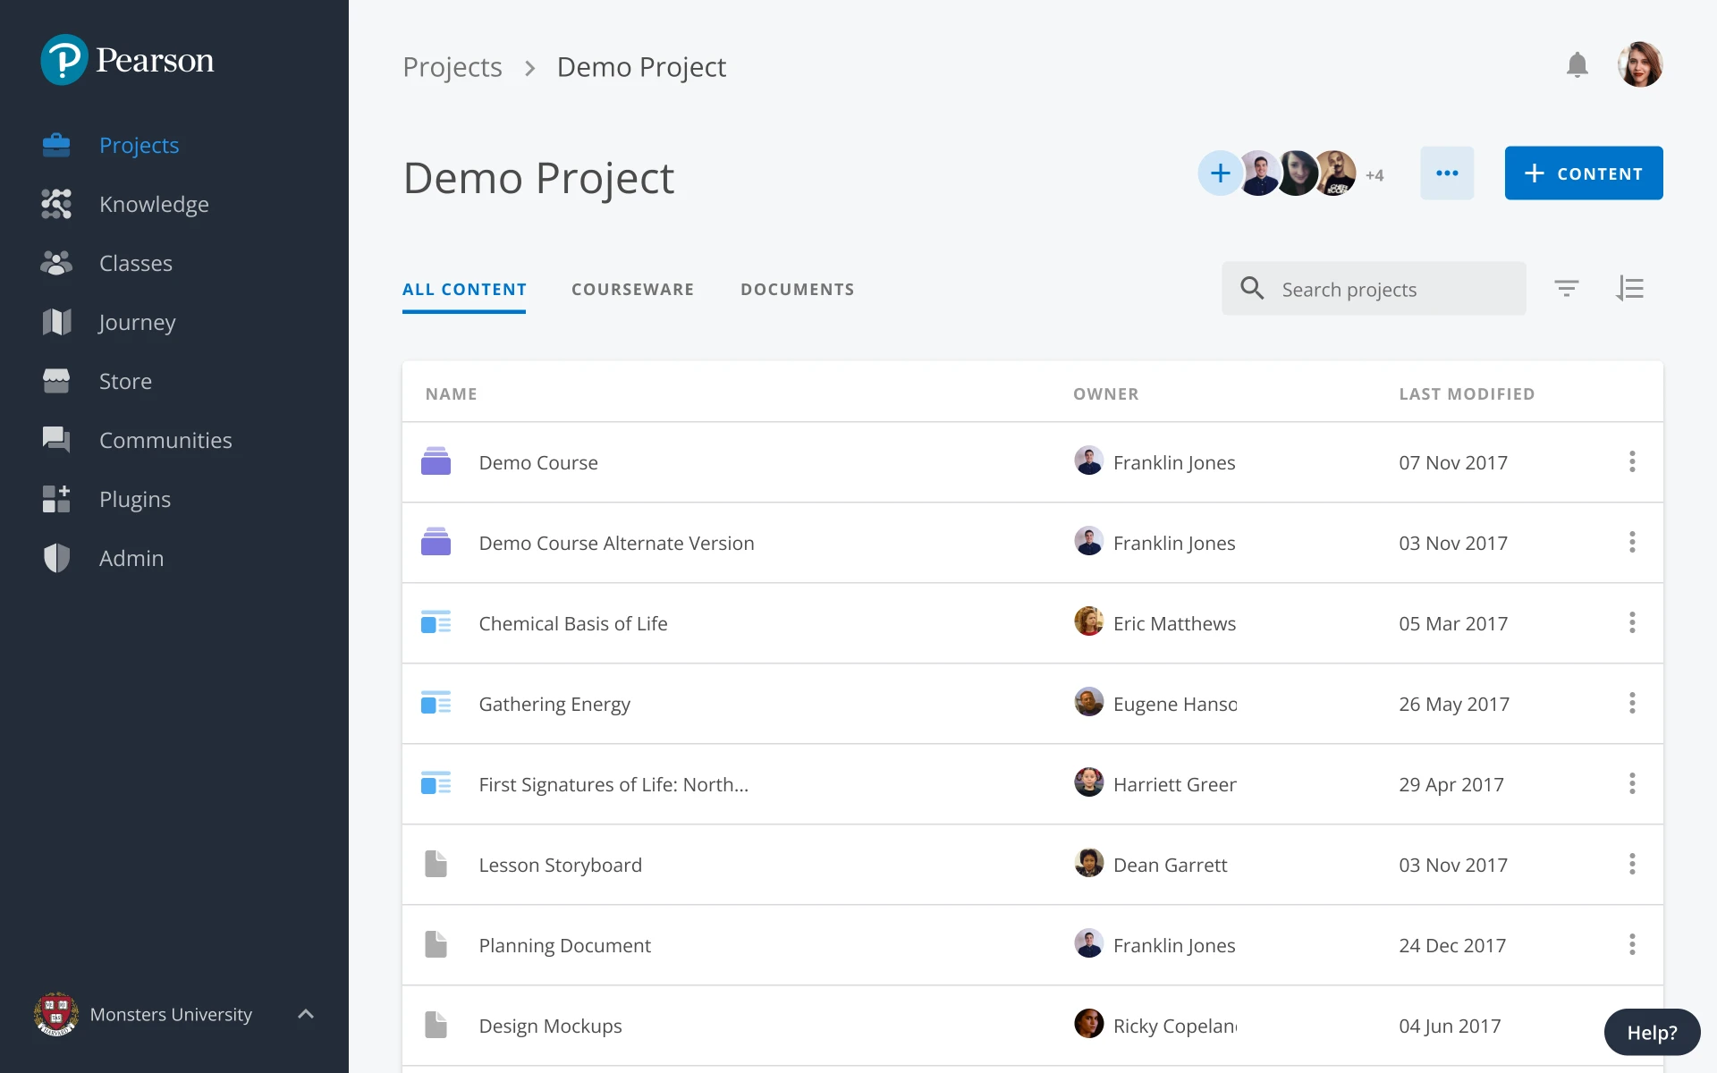Click the search magnifier icon
1717x1073 pixels.
click(x=1252, y=288)
